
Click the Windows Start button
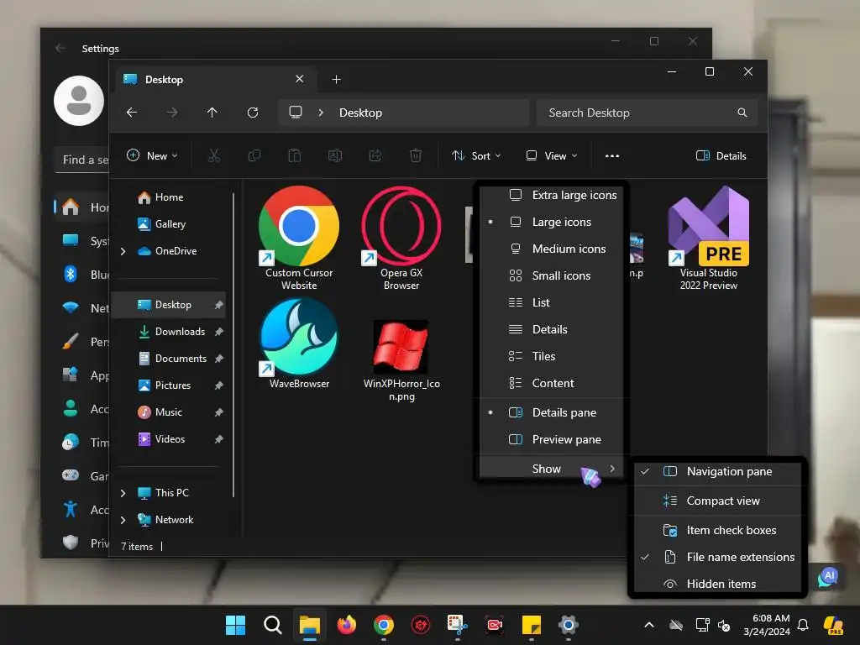236,625
